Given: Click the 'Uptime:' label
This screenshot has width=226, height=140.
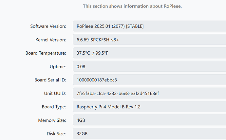Looking at the screenshot, I should (x=58, y=67).
